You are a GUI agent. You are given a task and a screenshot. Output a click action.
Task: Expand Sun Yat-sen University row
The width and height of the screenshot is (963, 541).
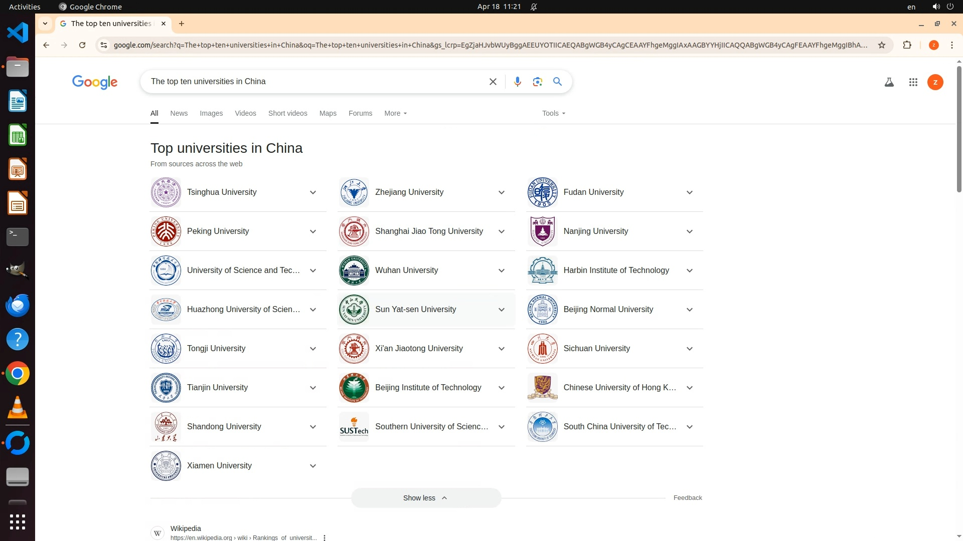click(x=501, y=310)
